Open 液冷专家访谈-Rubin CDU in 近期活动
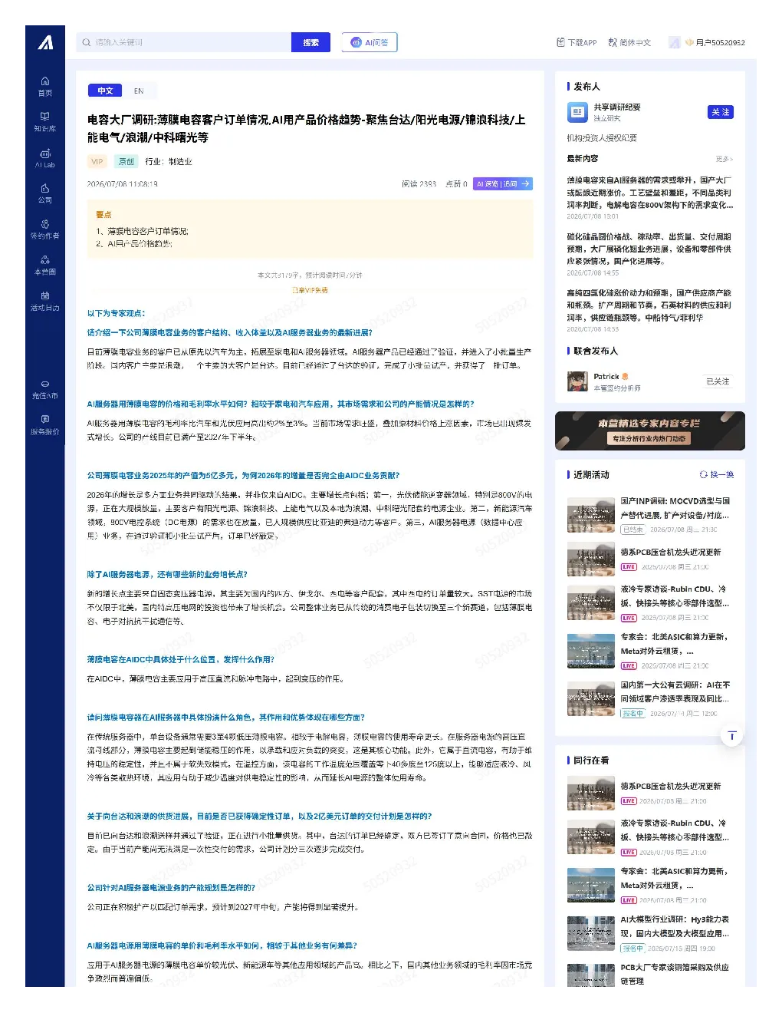The image size is (782, 1013). pyautogui.click(x=675, y=596)
